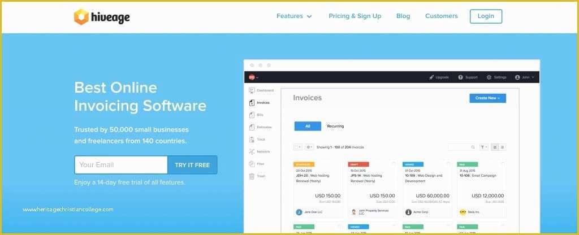
Task: Click the USD 12,000.00 amount
Action: [x=488, y=196]
